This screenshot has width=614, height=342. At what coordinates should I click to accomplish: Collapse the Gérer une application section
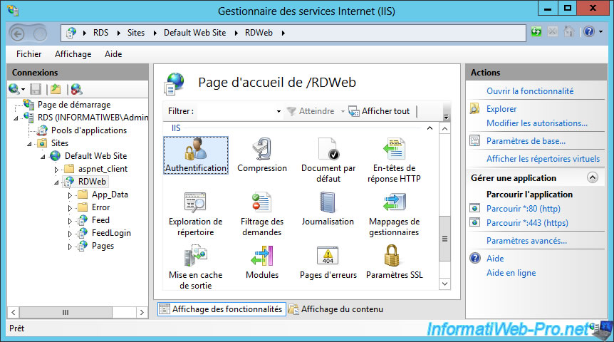click(593, 178)
